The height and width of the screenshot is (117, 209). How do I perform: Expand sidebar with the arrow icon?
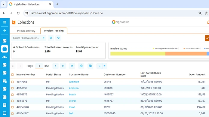5,31
